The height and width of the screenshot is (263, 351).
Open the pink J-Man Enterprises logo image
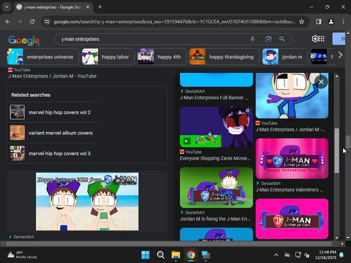[292, 219]
